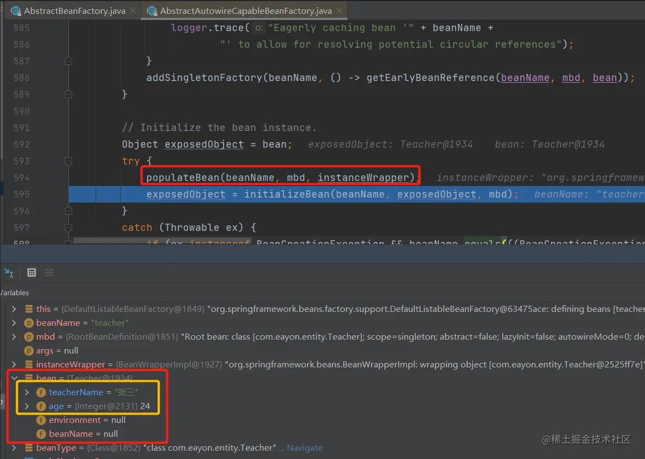This screenshot has width=645, height=459.
Task: Click the field icon next to teacherName
Action: point(41,392)
